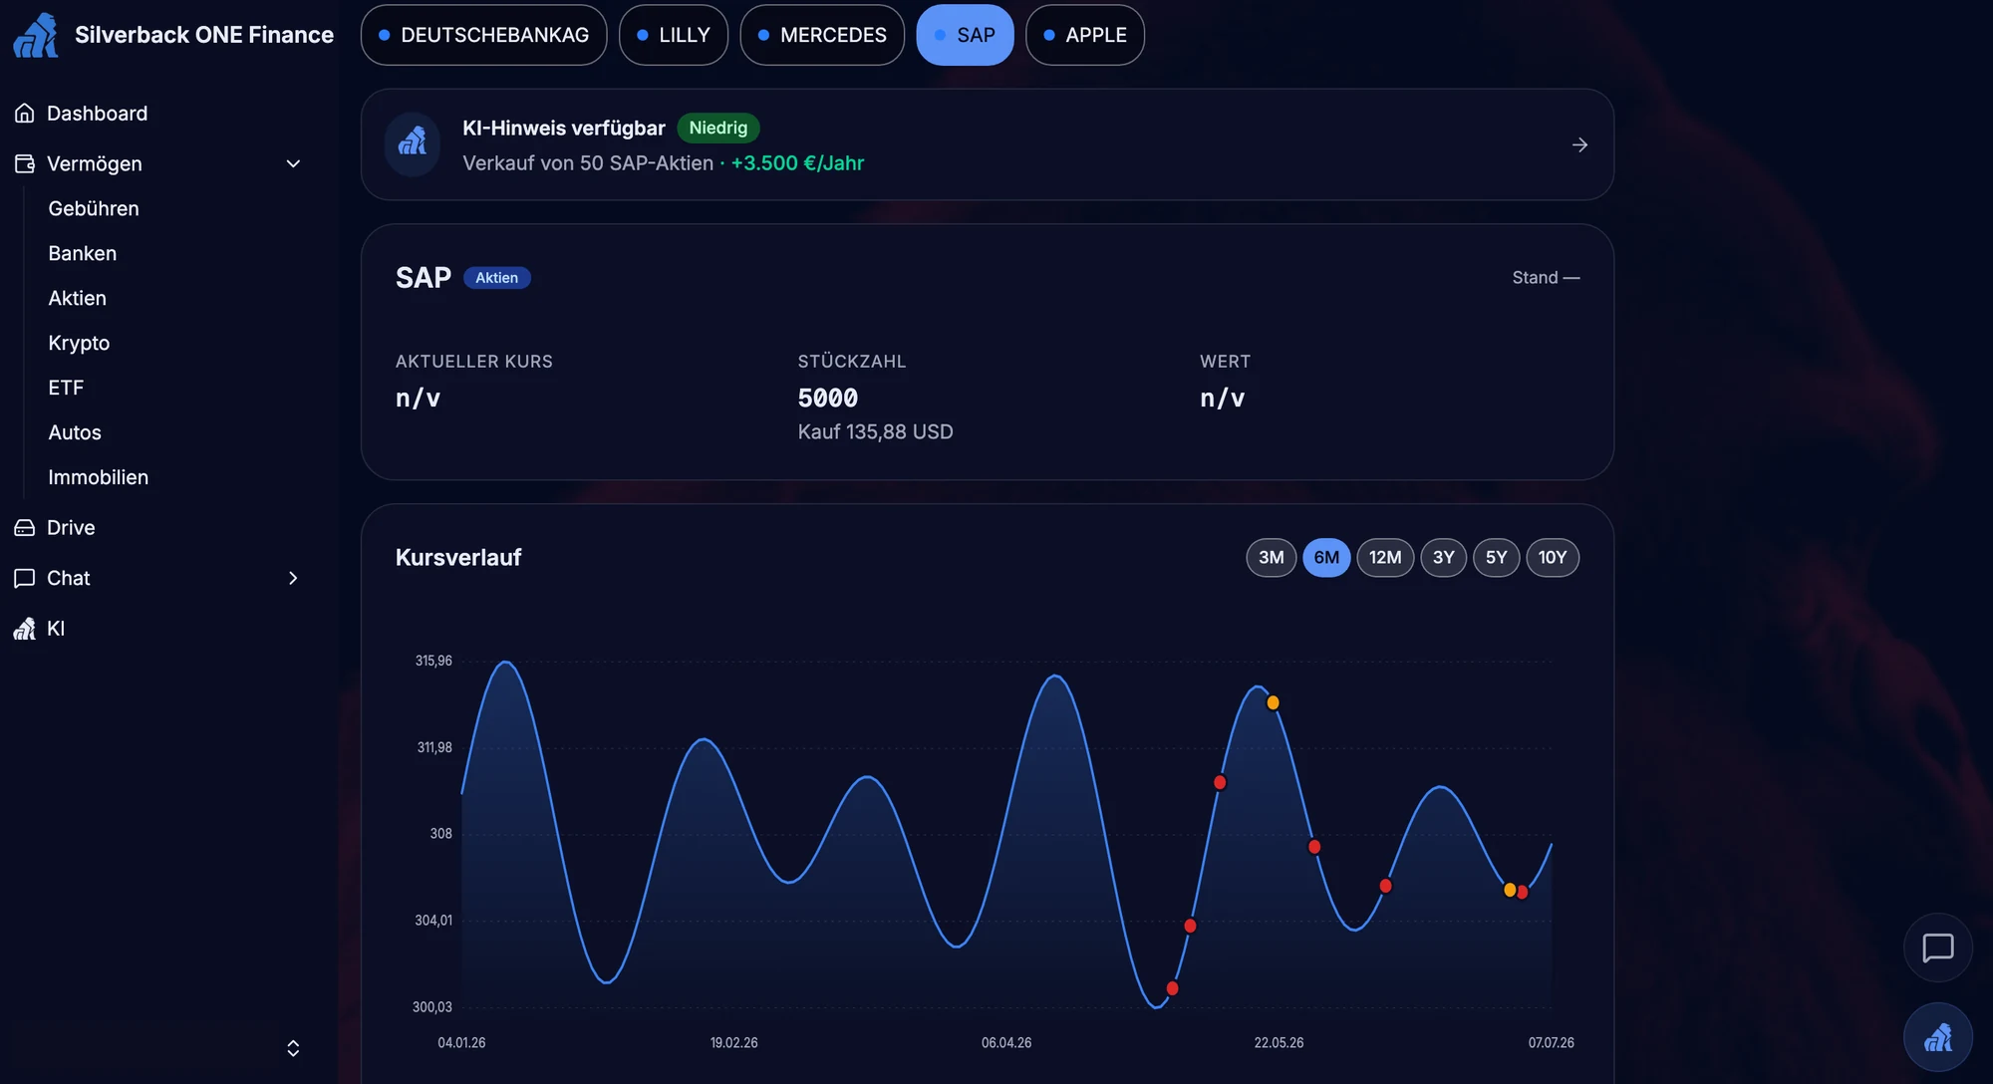Open the up-down switcher at sidebar bottom
1993x1084 pixels.
pos(293,1048)
